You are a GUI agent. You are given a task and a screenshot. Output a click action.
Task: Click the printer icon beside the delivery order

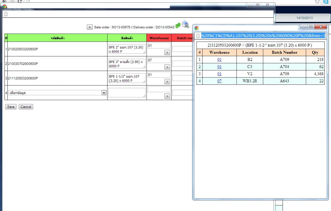click(185, 24)
